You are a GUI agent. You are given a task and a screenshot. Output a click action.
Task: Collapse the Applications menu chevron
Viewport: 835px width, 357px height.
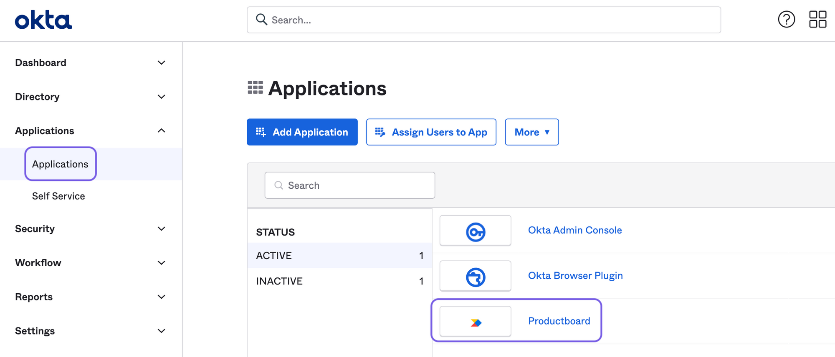click(162, 131)
